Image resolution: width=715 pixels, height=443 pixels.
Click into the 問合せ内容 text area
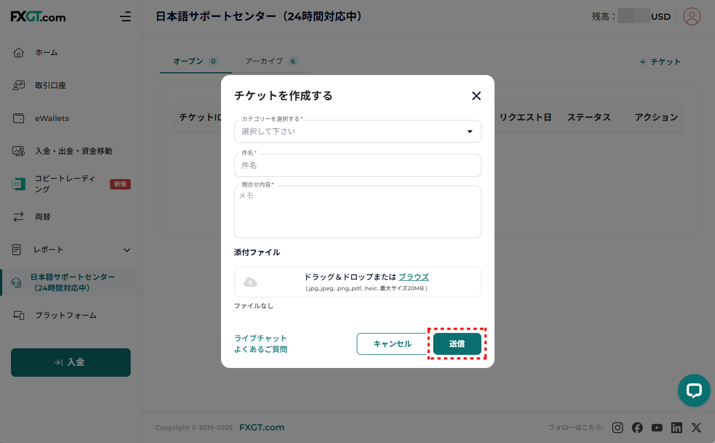(x=357, y=212)
